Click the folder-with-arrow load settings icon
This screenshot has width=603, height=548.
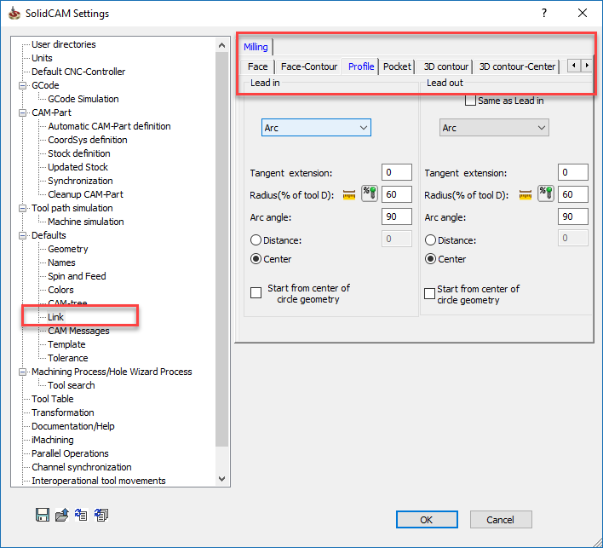click(62, 515)
